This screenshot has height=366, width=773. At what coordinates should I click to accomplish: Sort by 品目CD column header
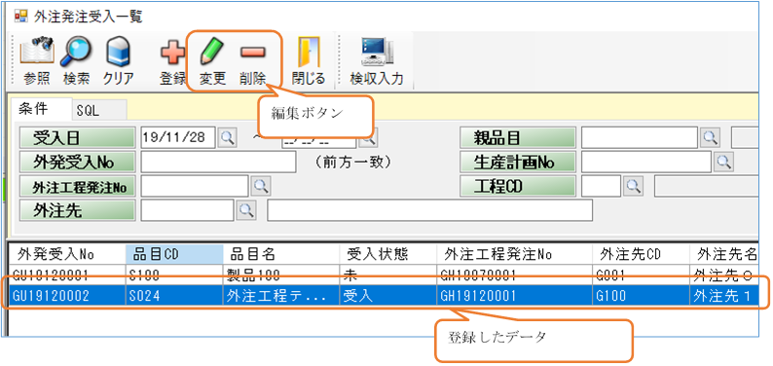point(174,254)
